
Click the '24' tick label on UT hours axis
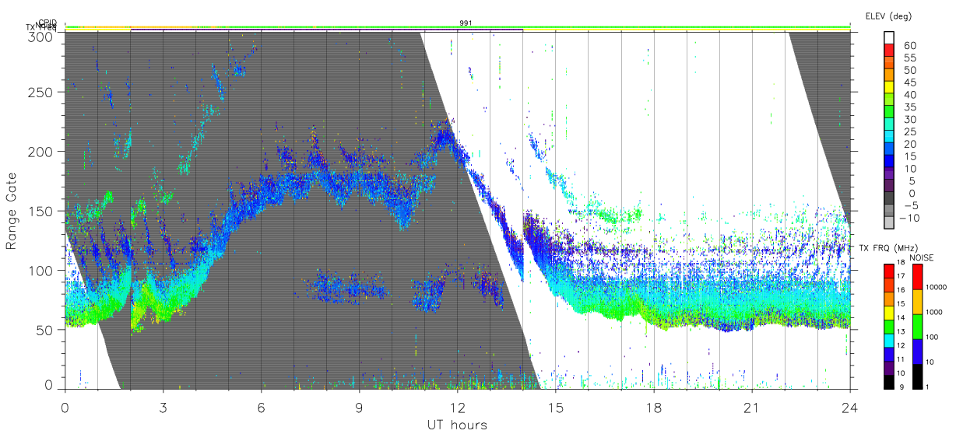pos(850,408)
